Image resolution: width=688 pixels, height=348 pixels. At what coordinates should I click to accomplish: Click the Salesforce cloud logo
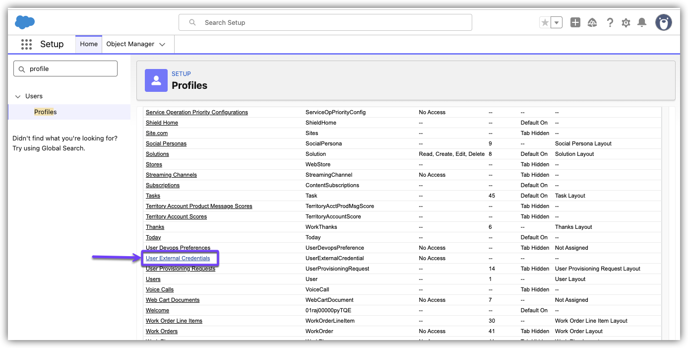click(x=25, y=22)
